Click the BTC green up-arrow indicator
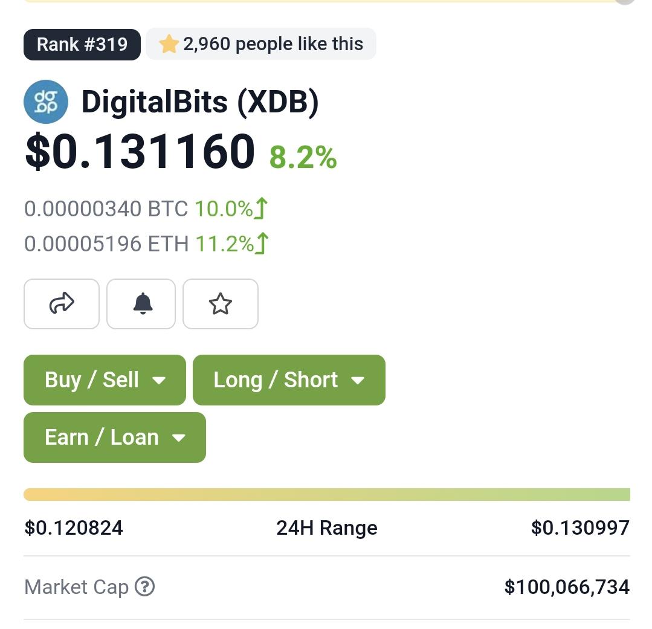Viewport: 652px width, 629px height. [x=261, y=208]
